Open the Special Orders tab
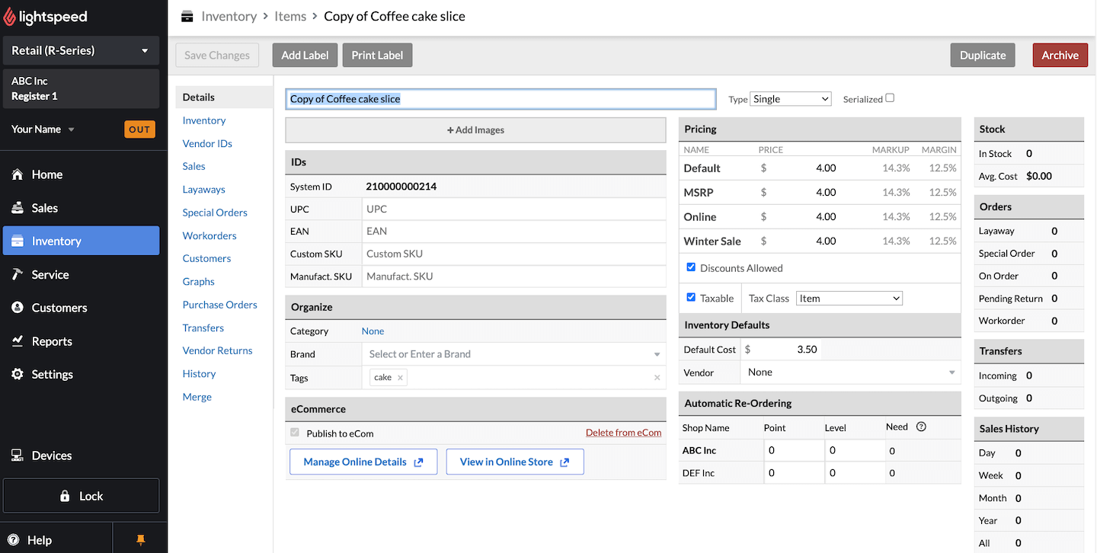The image size is (1097, 553). [x=215, y=213]
